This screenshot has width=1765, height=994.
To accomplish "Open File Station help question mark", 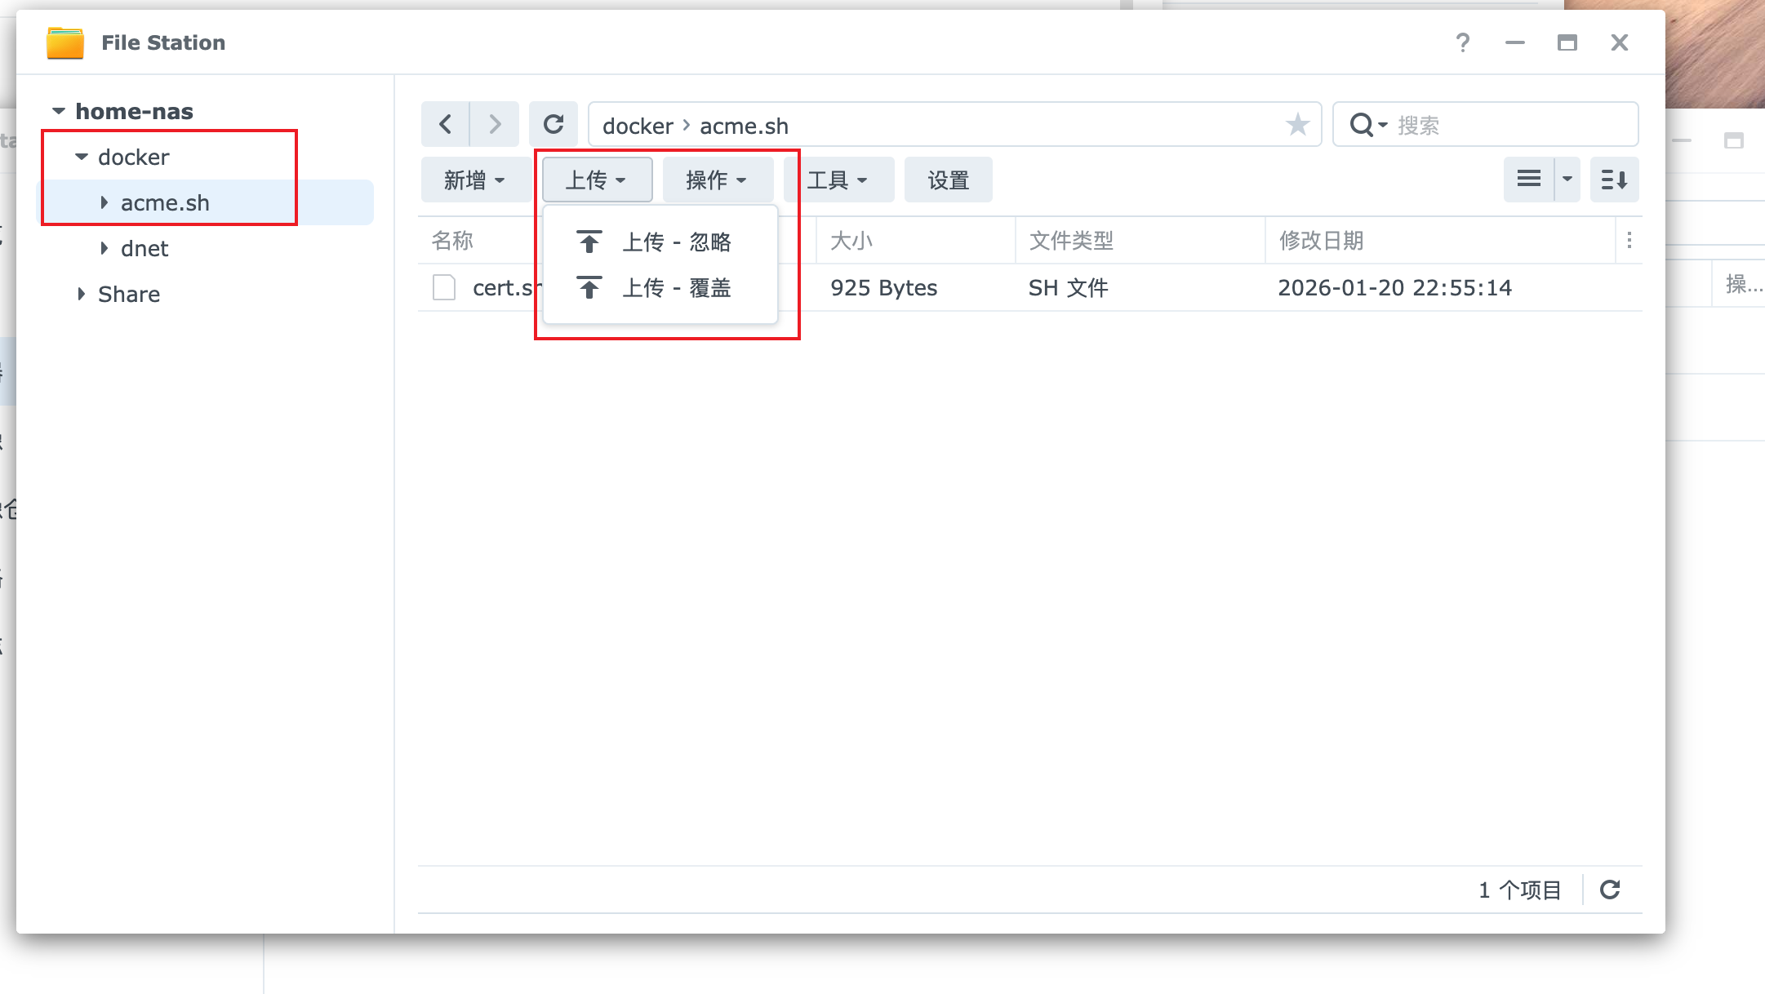I will (1463, 42).
